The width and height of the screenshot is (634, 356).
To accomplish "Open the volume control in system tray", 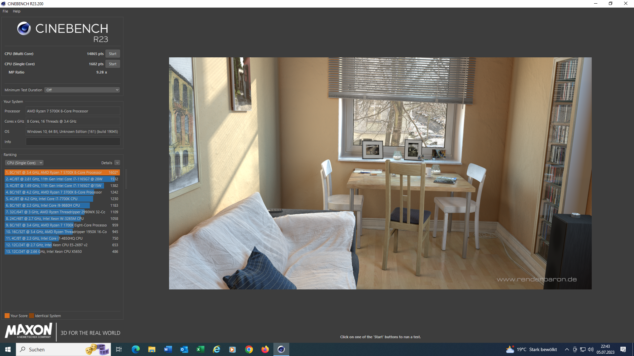I will (591, 349).
